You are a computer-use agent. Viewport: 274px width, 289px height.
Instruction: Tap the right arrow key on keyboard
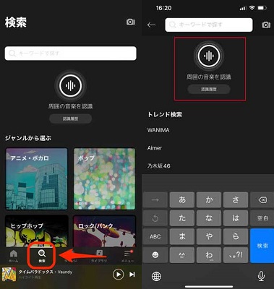(155, 199)
